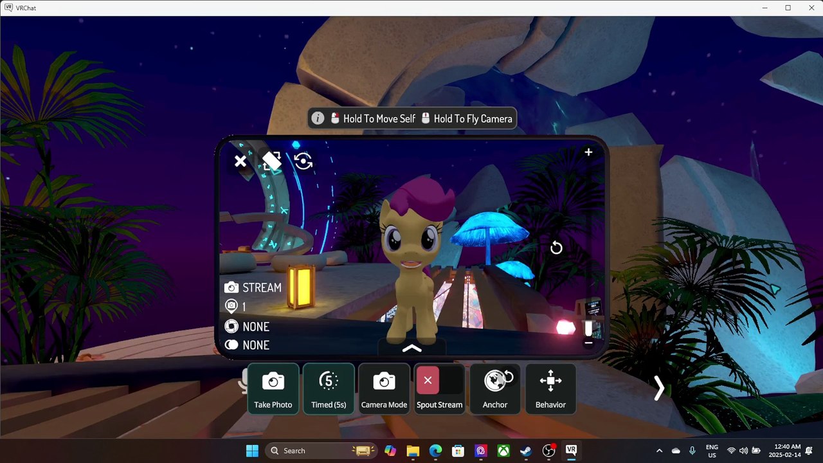Image resolution: width=823 pixels, height=463 pixels.
Task: Zoom out with the minus icon
Action: 588,343
